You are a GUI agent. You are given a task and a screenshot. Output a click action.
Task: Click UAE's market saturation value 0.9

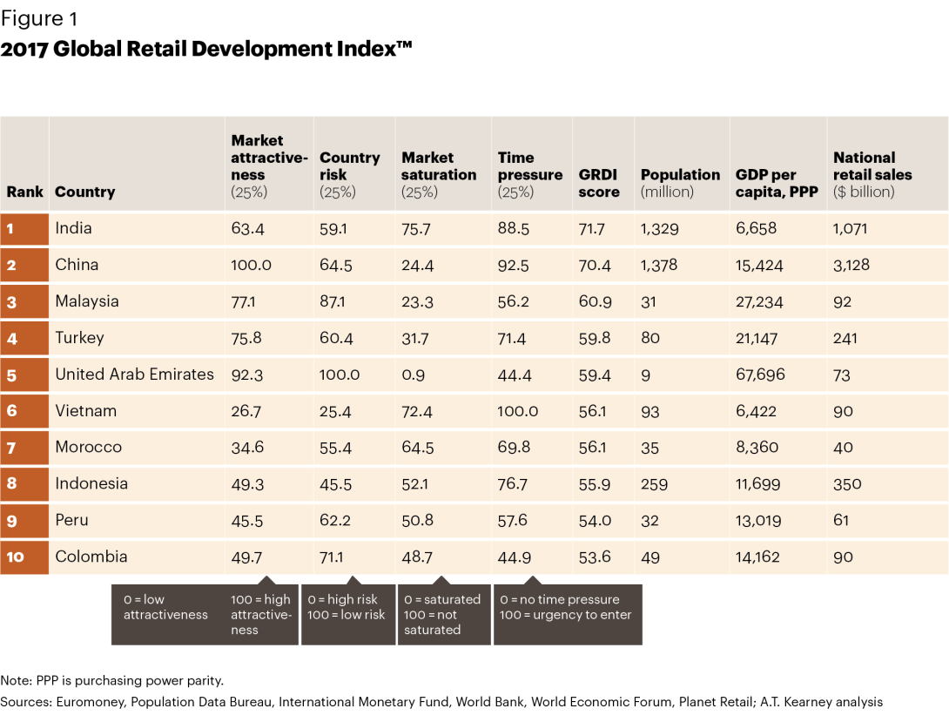click(x=414, y=375)
